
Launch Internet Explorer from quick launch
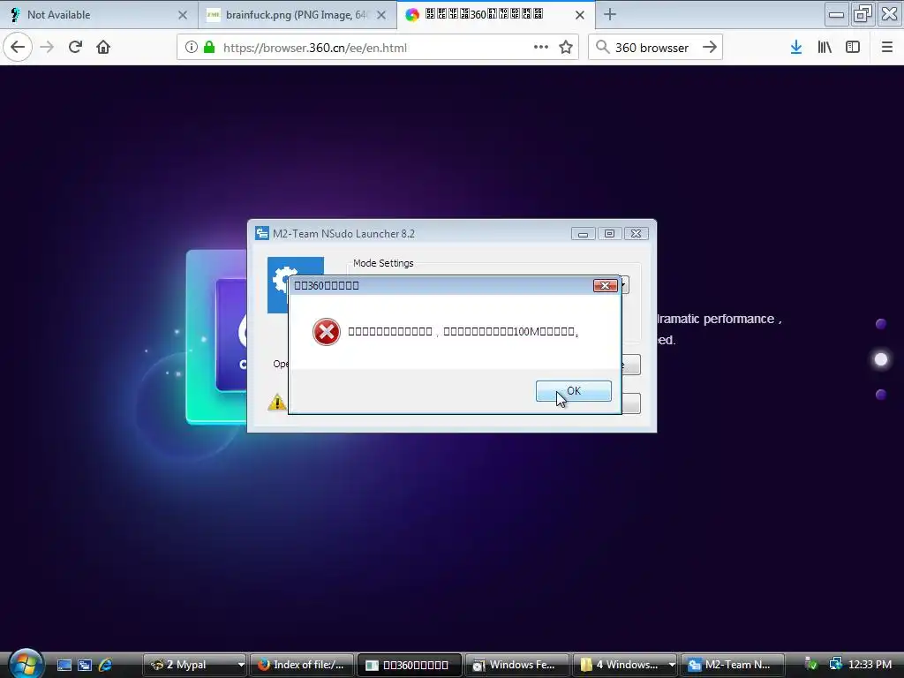pos(105,665)
